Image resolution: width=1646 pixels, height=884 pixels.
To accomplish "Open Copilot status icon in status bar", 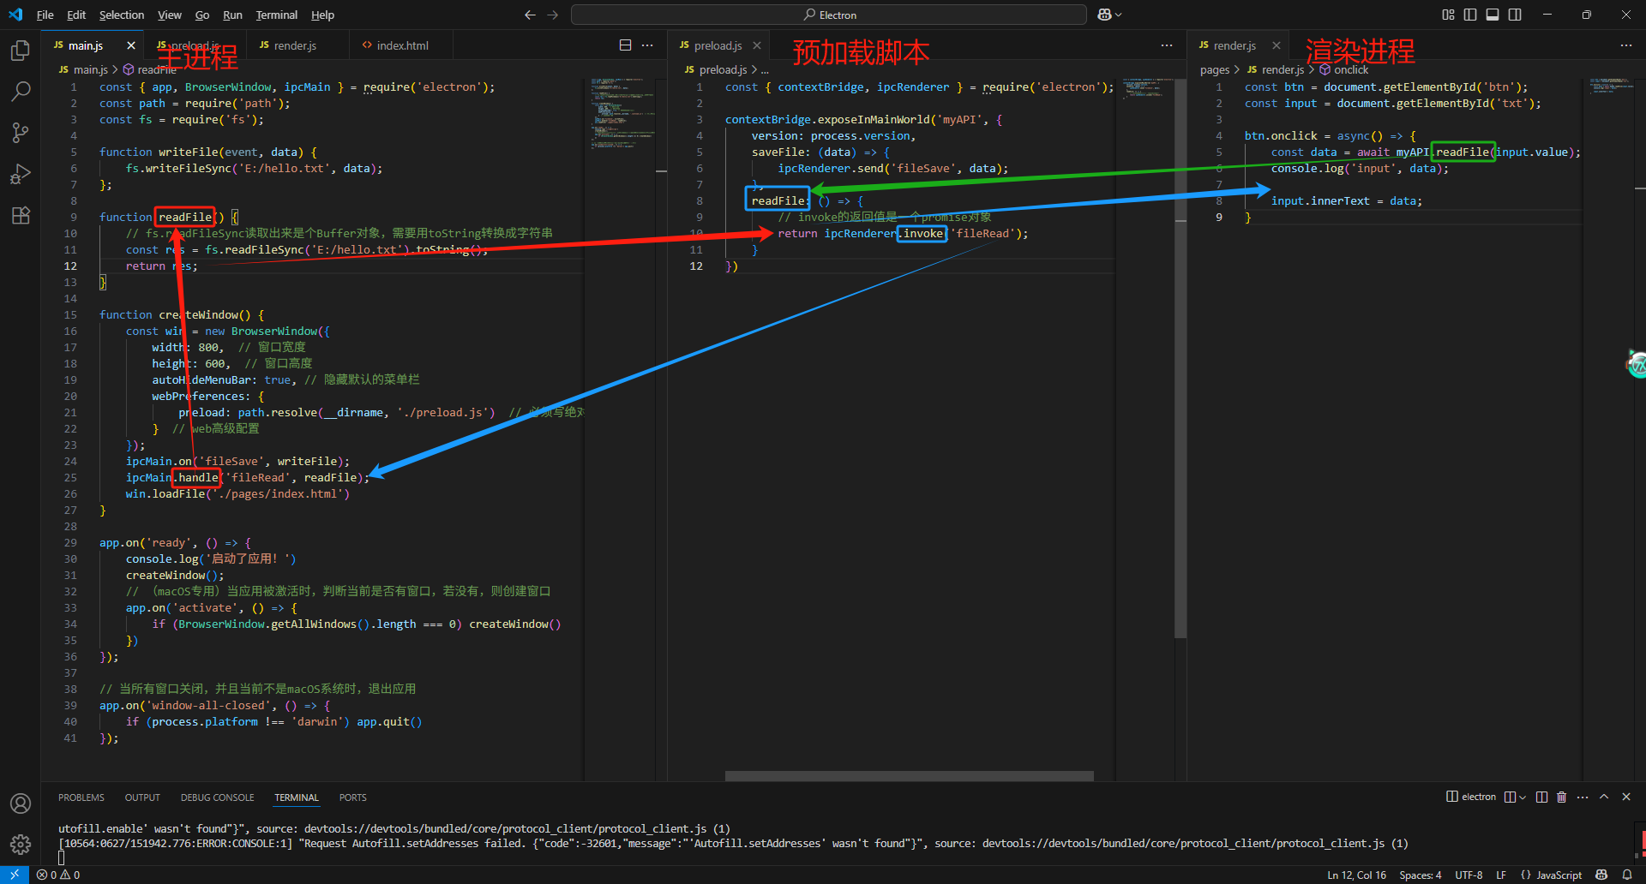I will (1601, 875).
